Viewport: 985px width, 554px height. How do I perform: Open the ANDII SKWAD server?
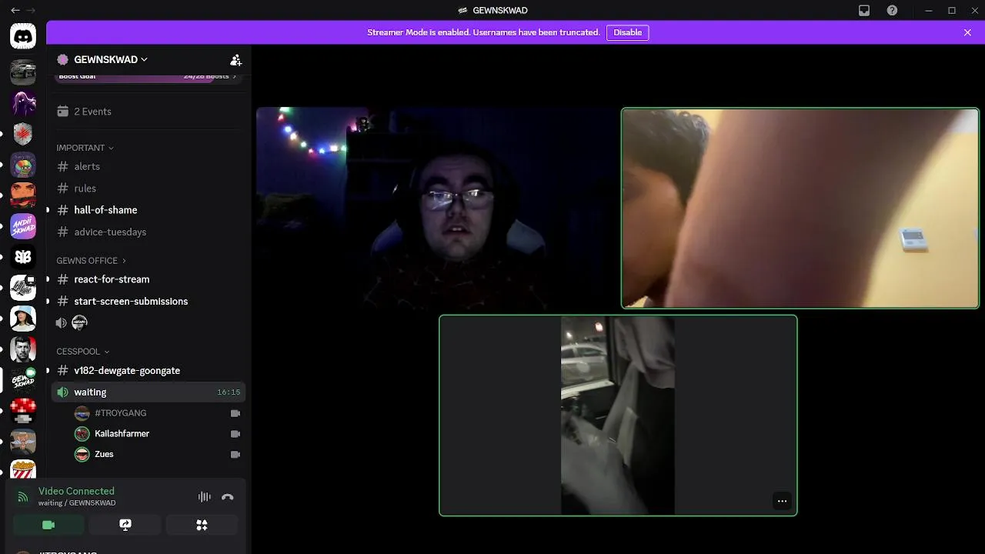[x=23, y=226]
